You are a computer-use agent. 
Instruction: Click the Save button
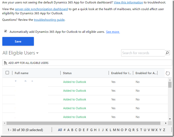(x=18, y=41)
